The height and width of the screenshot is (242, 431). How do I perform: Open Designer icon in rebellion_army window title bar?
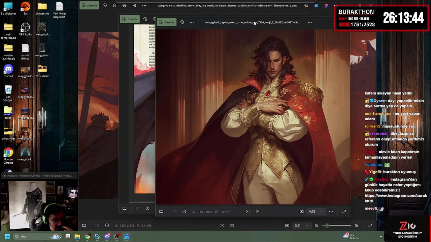click(316, 5)
